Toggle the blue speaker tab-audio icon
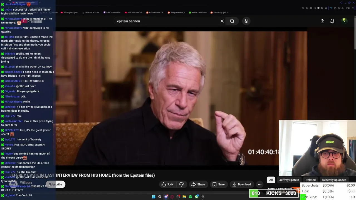Image resolution: width=356 pixels, height=200 pixels. pos(331,8)
